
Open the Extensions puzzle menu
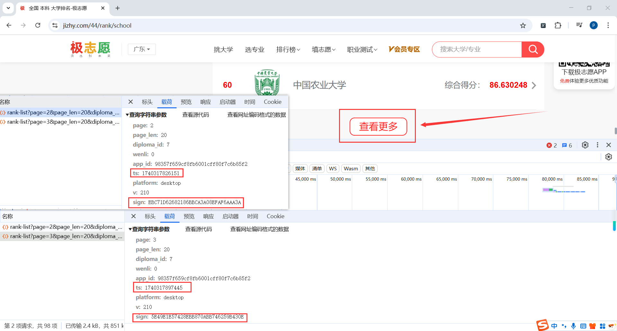558,25
